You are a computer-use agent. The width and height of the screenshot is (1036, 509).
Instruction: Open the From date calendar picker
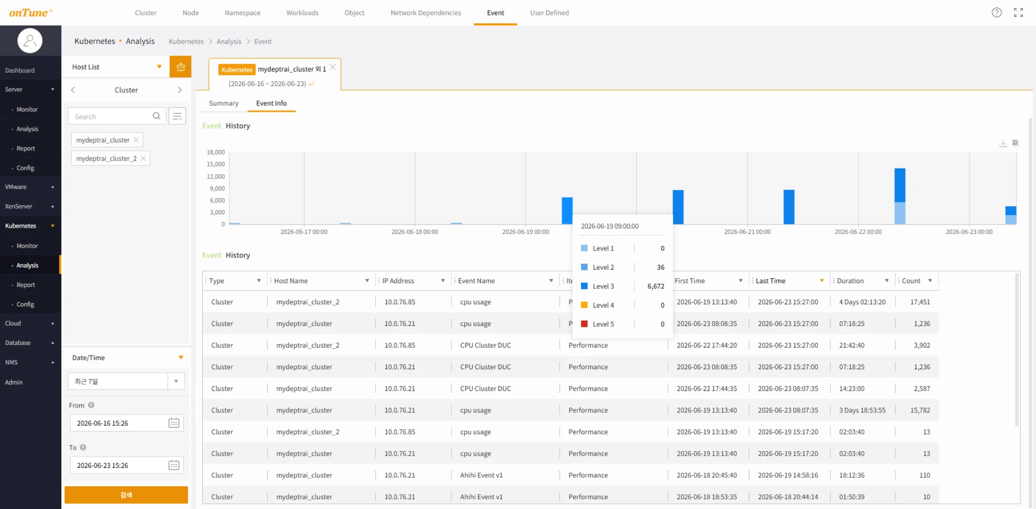(174, 423)
